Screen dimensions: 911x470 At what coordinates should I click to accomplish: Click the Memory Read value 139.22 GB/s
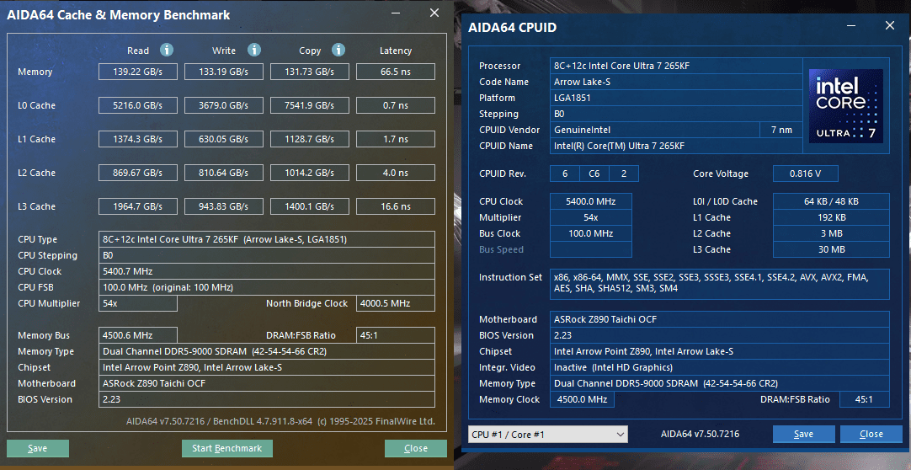138,72
